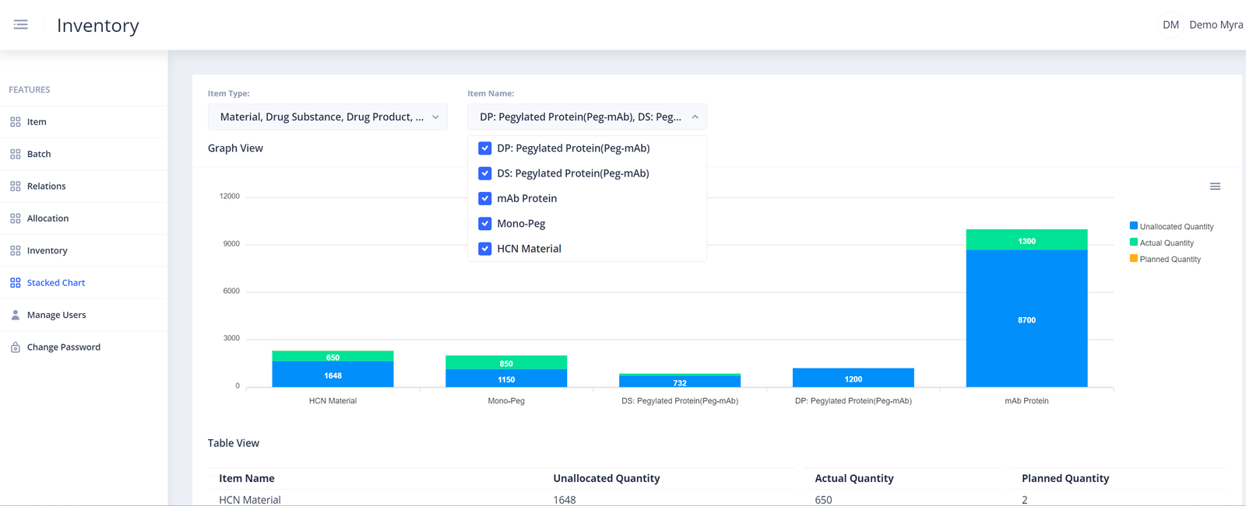Image resolution: width=1246 pixels, height=506 pixels.
Task: Click the mAb Protein 1300 green bar
Action: (x=1026, y=240)
